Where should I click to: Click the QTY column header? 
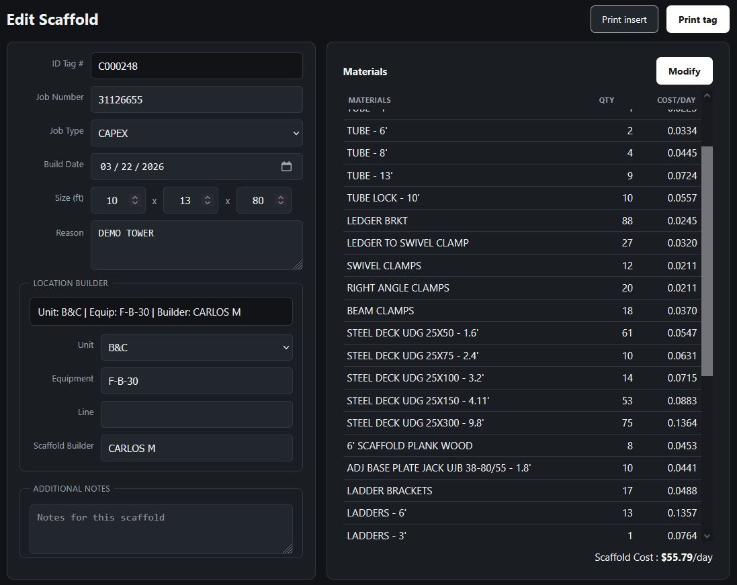pyautogui.click(x=607, y=100)
